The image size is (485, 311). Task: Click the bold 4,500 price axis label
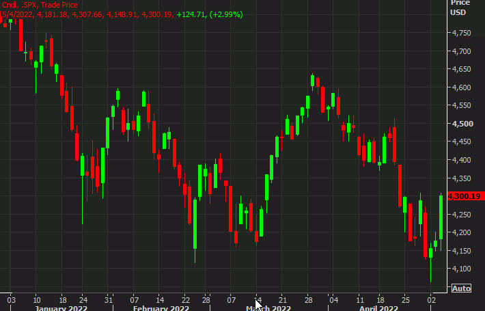click(x=462, y=124)
